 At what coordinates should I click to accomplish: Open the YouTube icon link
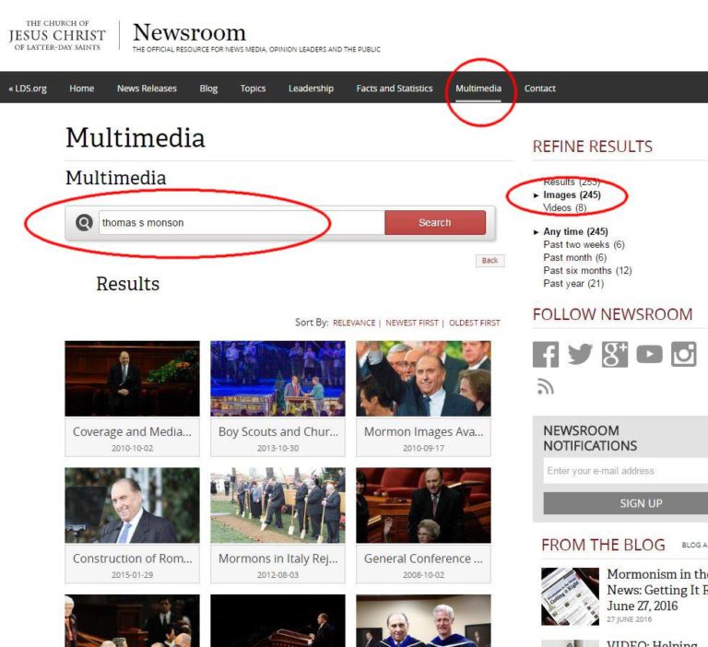649,355
